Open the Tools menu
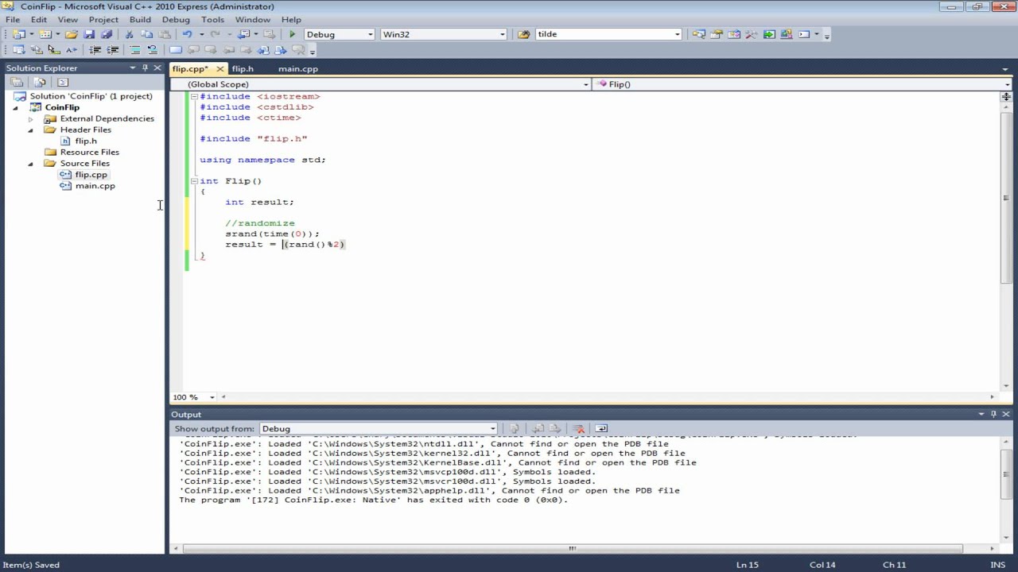This screenshot has height=572, width=1018. coord(212,19)
